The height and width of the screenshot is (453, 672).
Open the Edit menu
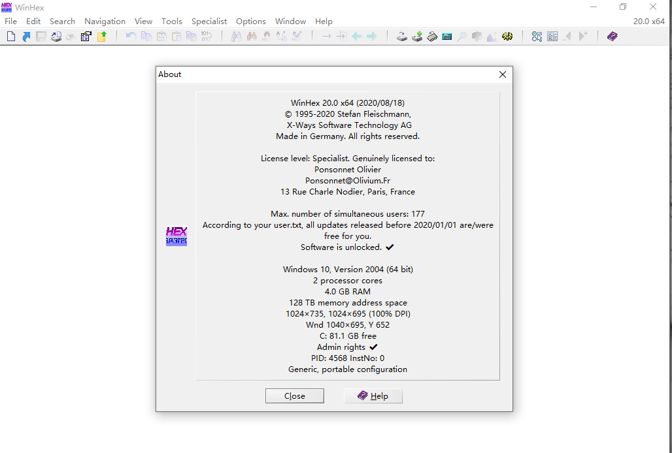pos(33,21)
